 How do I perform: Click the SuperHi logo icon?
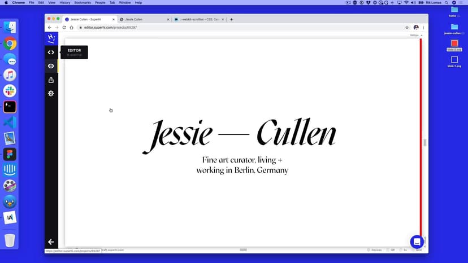tap(51, 38)
